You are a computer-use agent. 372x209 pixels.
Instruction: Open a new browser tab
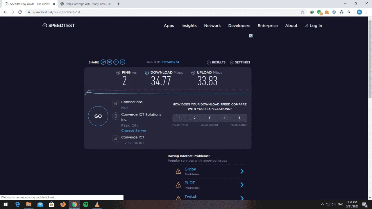pyautogui.click(x=118, y=4)
